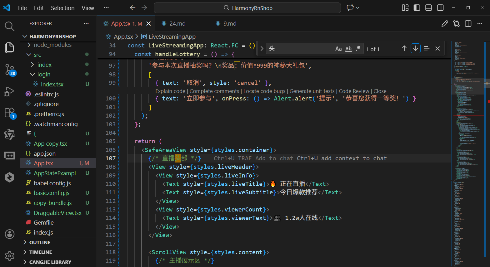Open the Search view in activity bar

10,27
